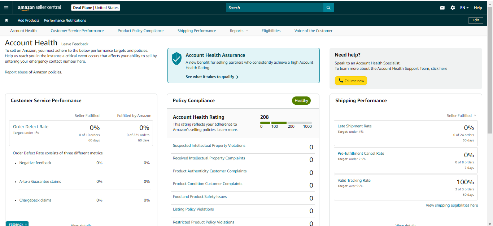Open Listing Policy Violations

tap(193, 209)
